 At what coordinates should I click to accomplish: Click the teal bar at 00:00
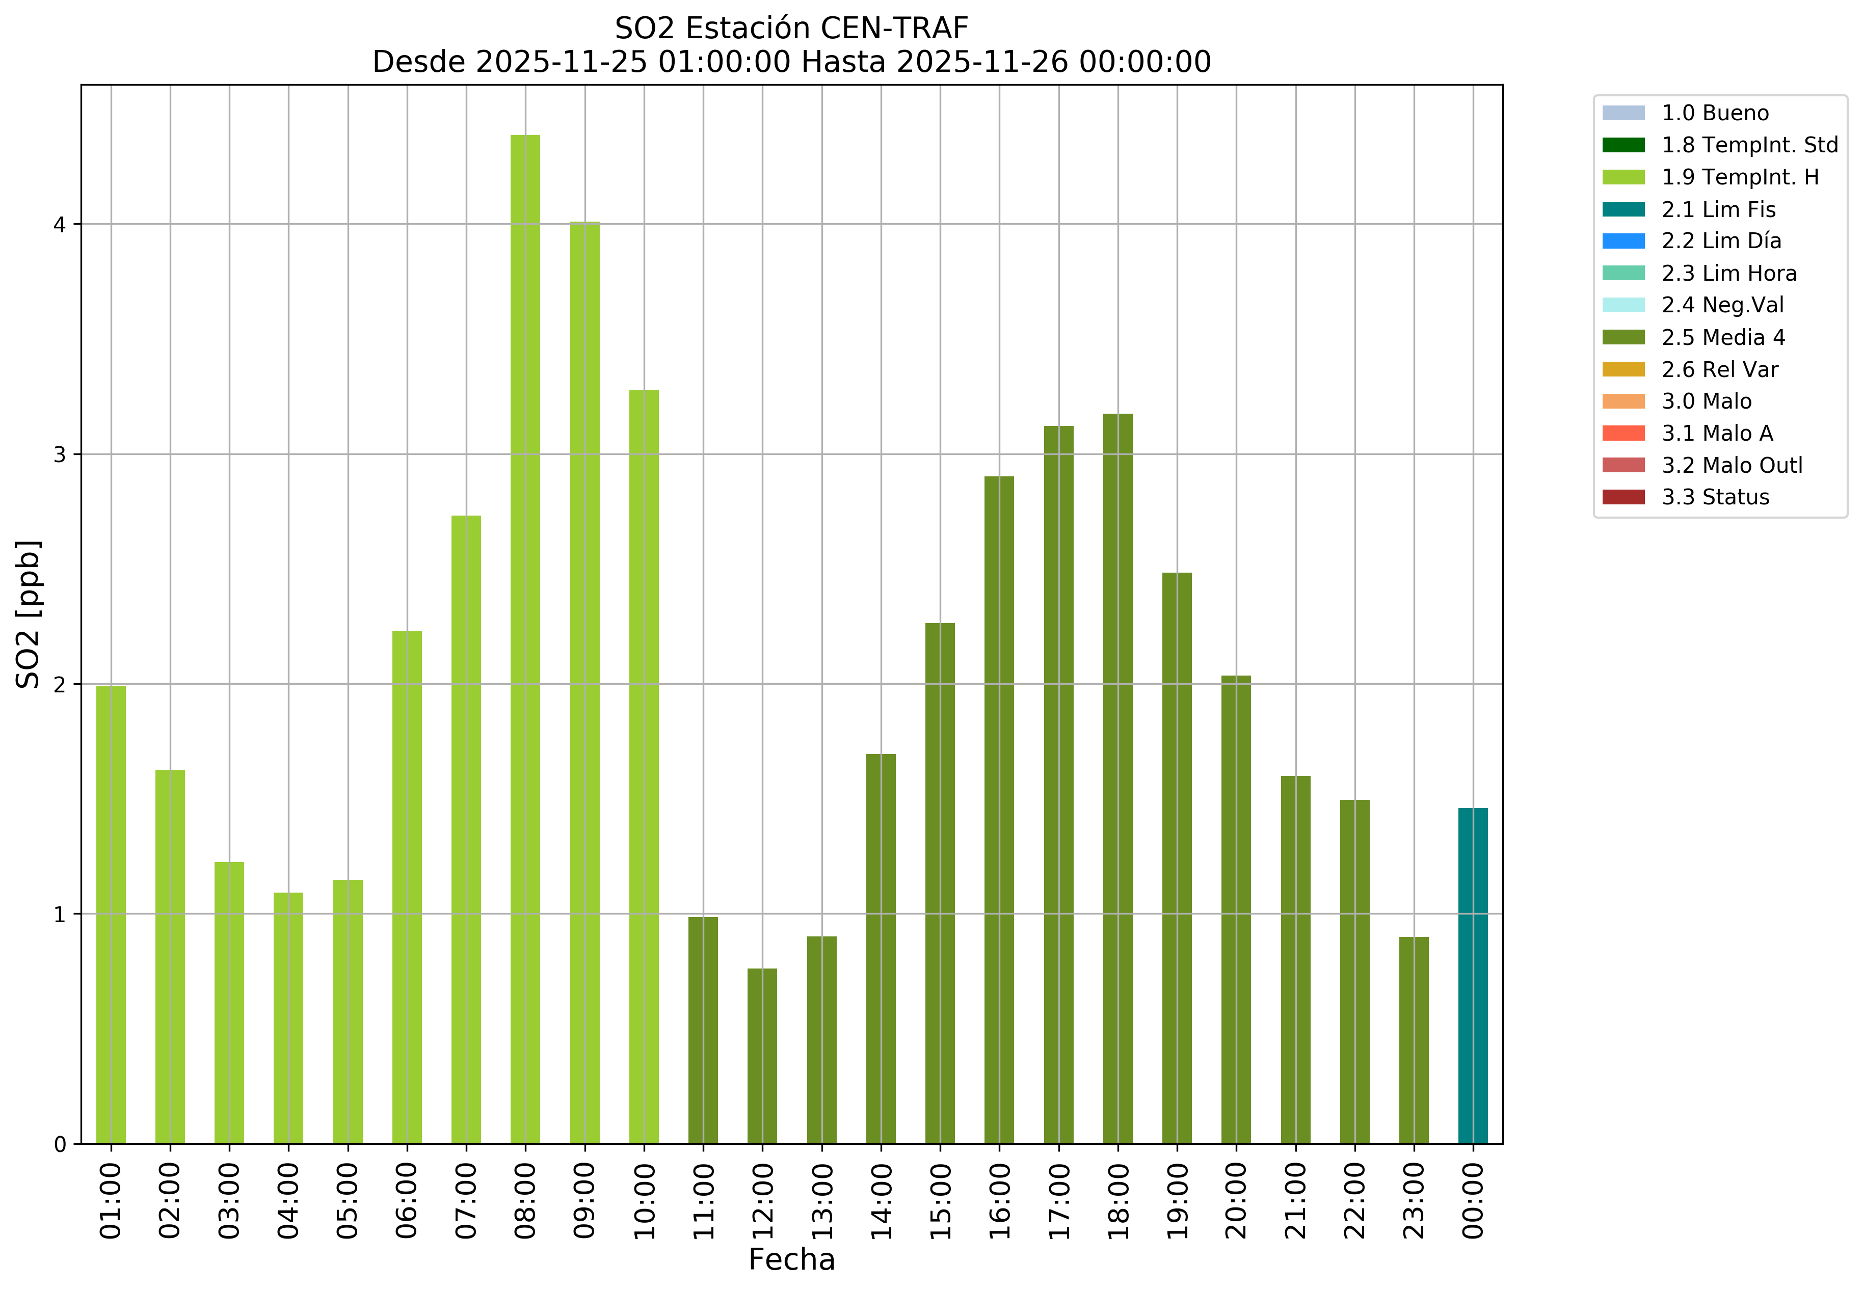tap(1472, 976)
